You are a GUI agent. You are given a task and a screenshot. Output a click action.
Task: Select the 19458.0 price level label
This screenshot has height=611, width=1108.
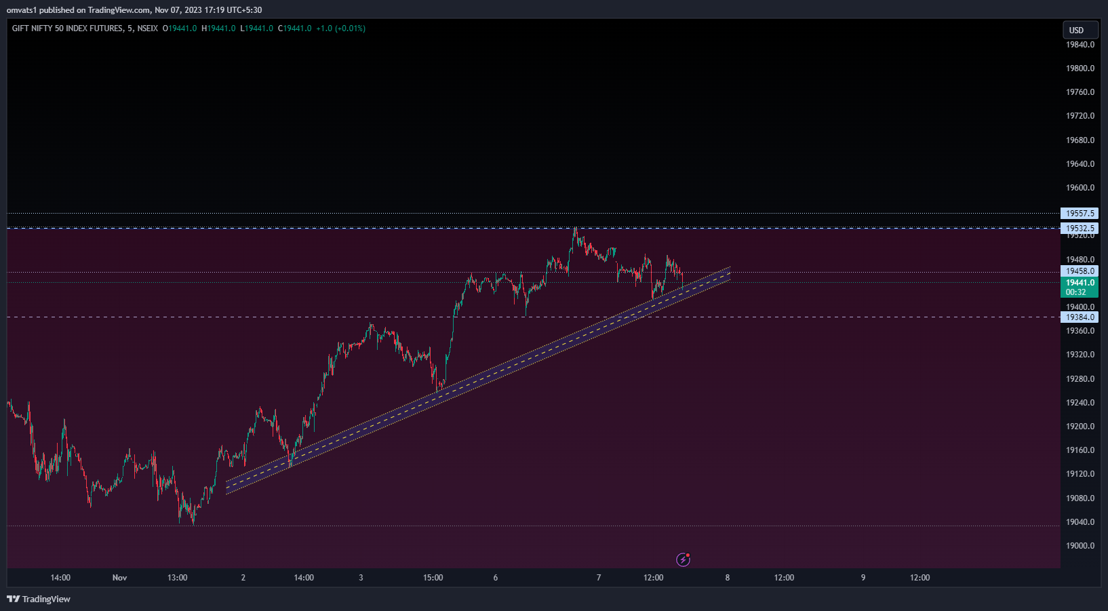pos(1080,271)
